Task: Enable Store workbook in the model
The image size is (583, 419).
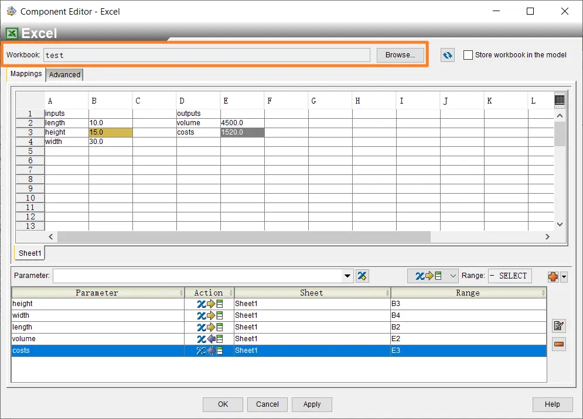Action: coord(468,54)
